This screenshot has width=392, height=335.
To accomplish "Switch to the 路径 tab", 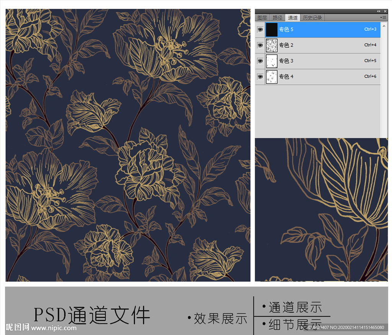I will [x=277, y=18].
